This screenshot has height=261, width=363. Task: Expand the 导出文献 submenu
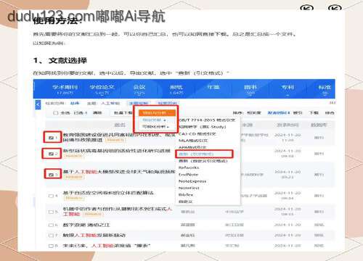[x=154, y=120]
